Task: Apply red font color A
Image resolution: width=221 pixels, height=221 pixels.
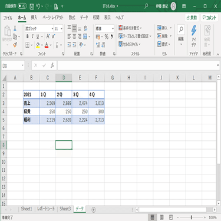Action: pyautogui.click(x=47, y=45)
